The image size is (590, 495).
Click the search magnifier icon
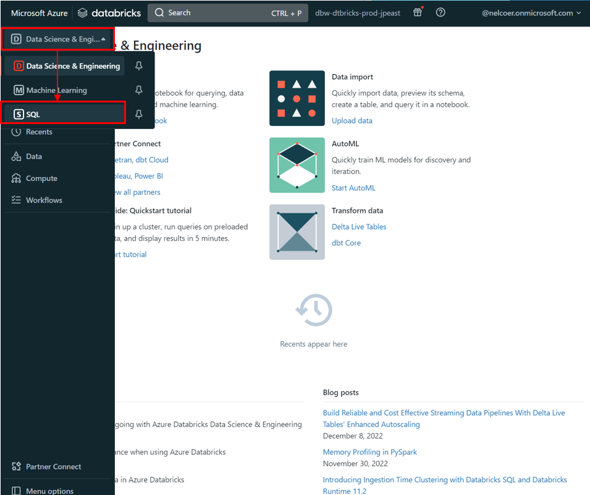tap(159, 13)
